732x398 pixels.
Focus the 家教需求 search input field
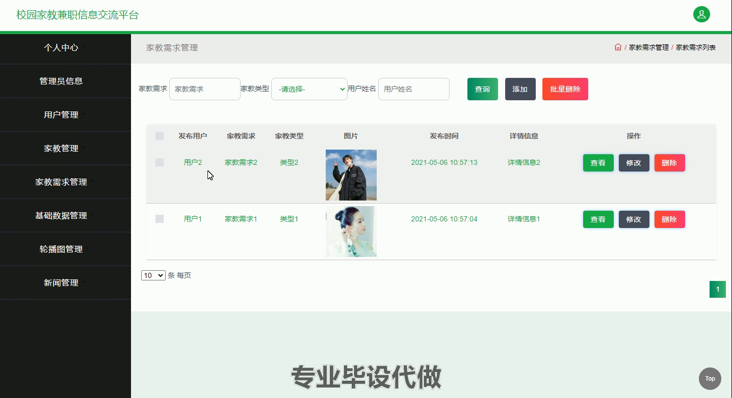(x=205, y=89)
